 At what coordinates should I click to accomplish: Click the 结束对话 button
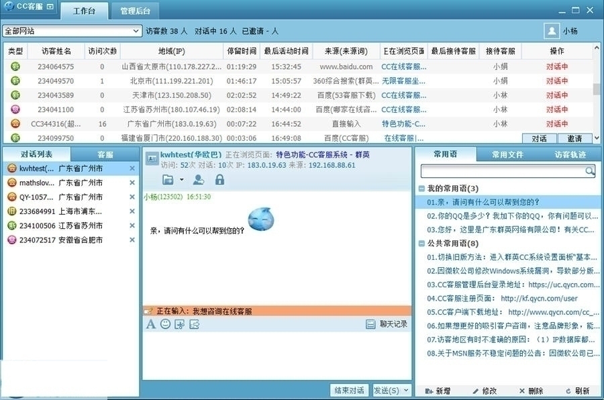(349, 391)
